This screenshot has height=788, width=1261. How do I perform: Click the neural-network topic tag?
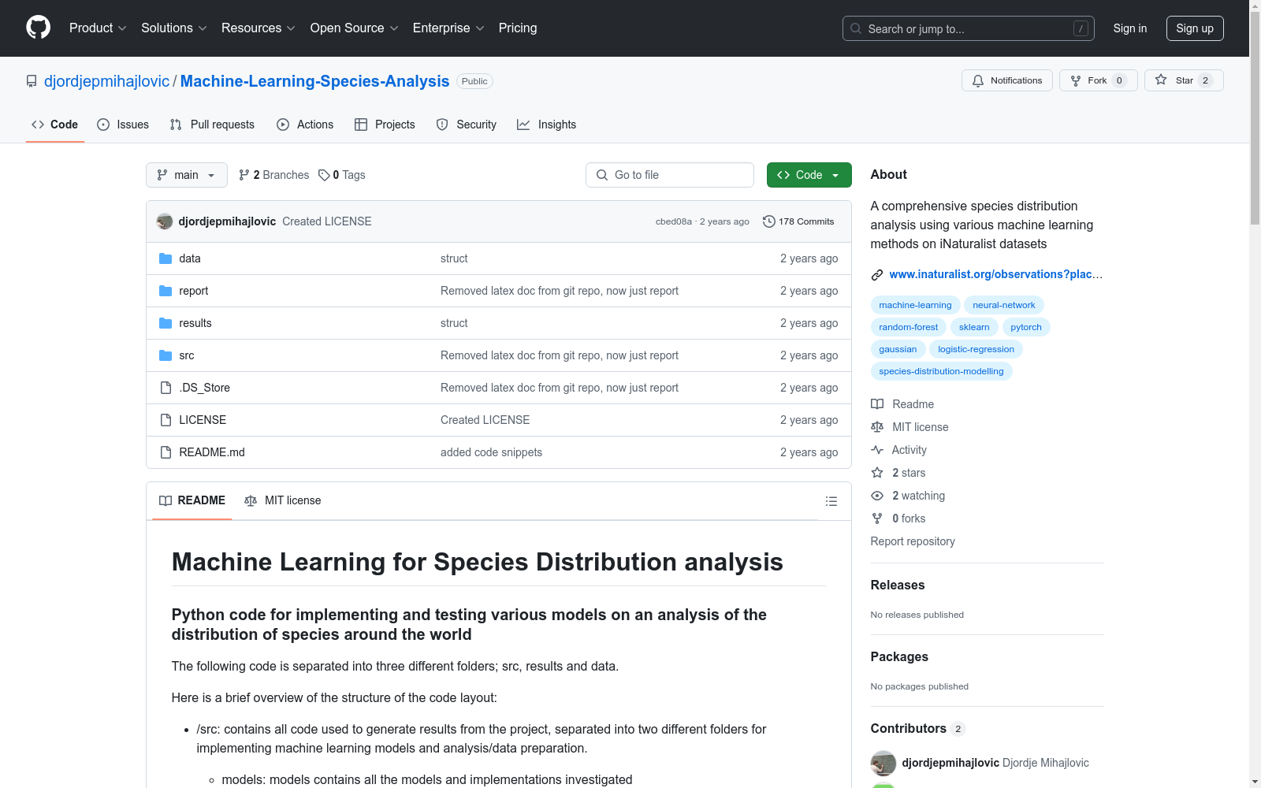[1004, 305]
